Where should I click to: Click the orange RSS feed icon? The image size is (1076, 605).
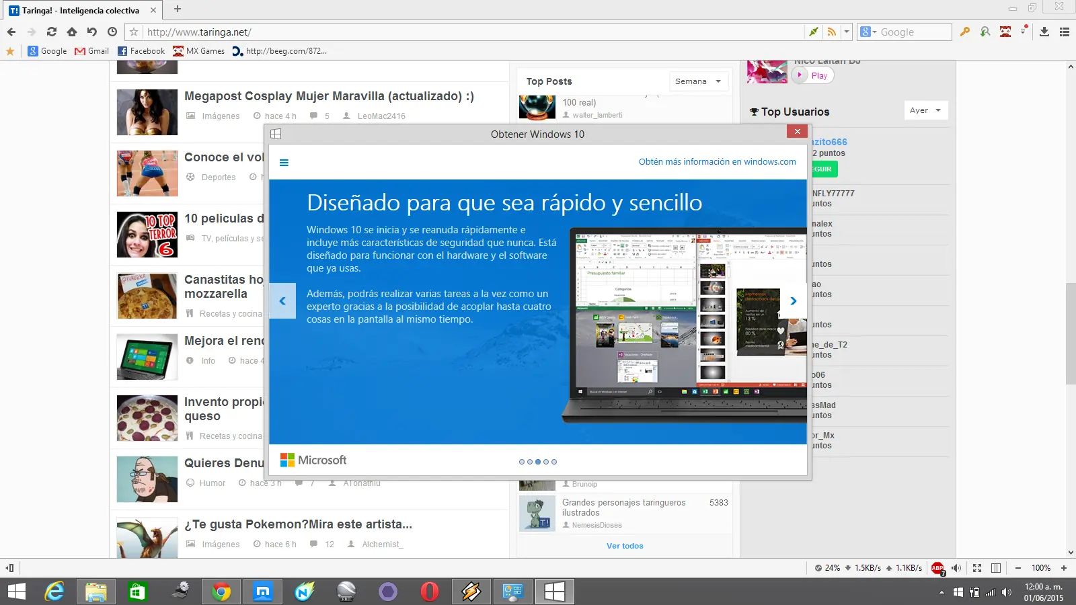pos(832,32)
